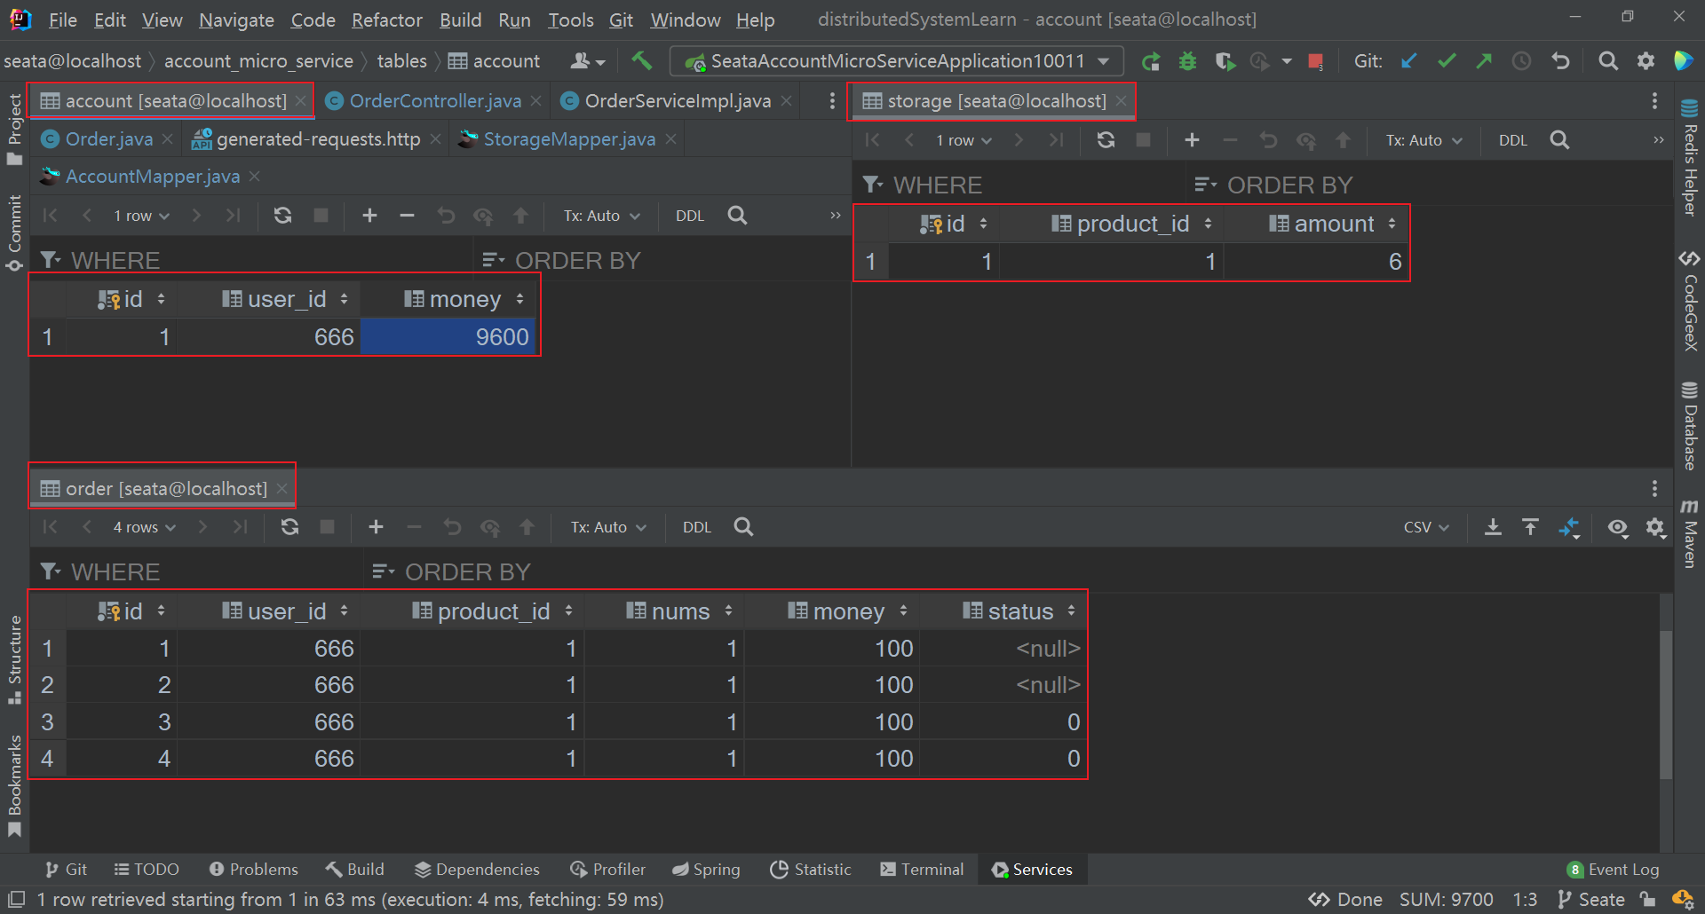Open the Tx: Auto dropdown in the account table
This screenshot has height=914, width=1705.
[601, 216]
